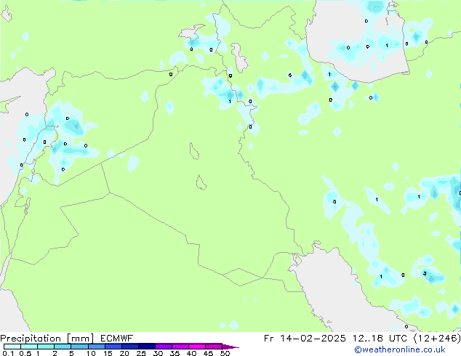Pick the 1–2 mm legend color swatch
Image resolution: width=461 pixels, height=356 pixels.
tap(46, 347)
